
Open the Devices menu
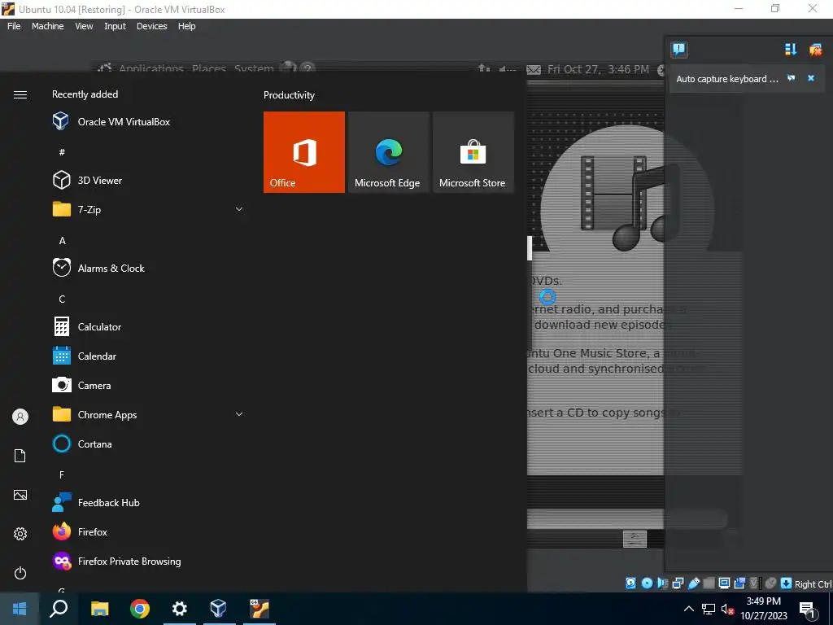(x=152, y=26)
